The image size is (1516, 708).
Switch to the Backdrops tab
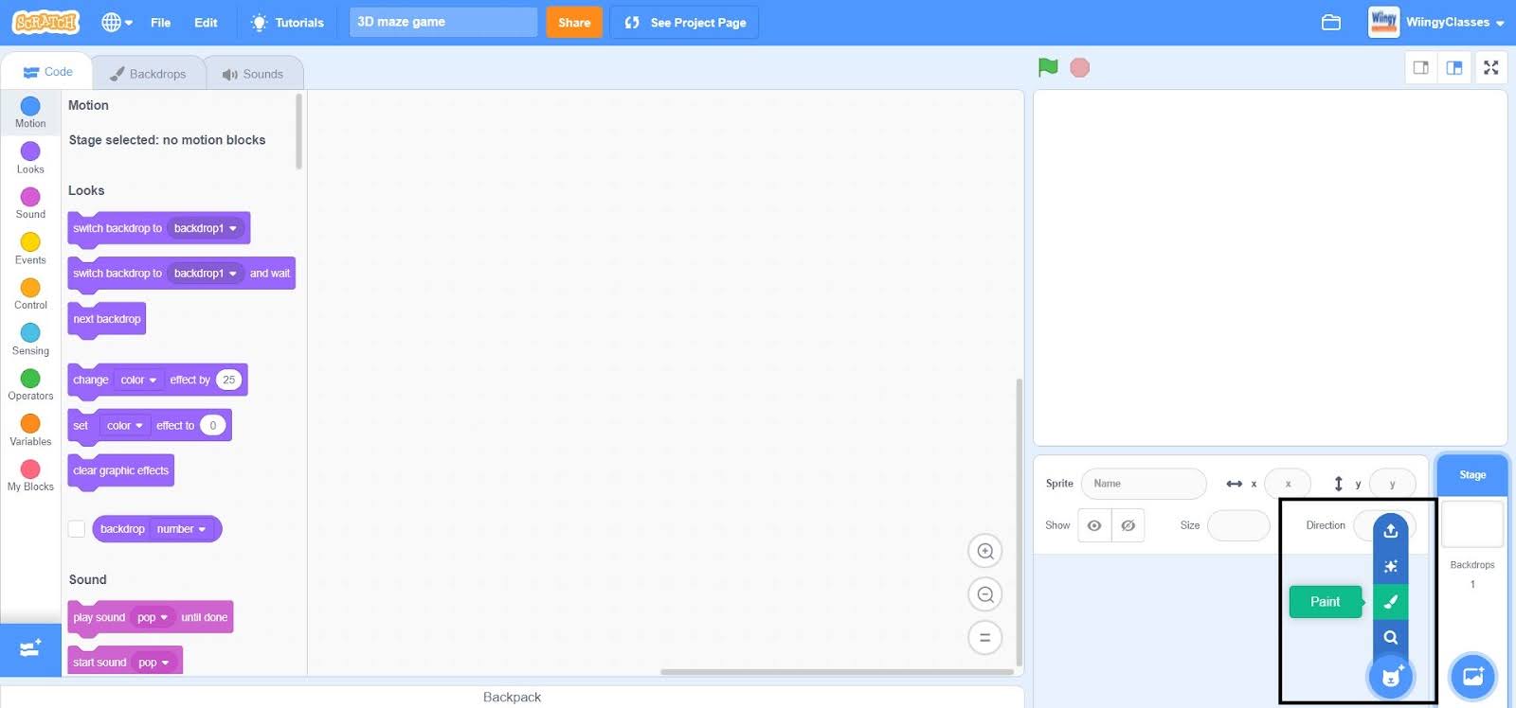pos(148,73)
